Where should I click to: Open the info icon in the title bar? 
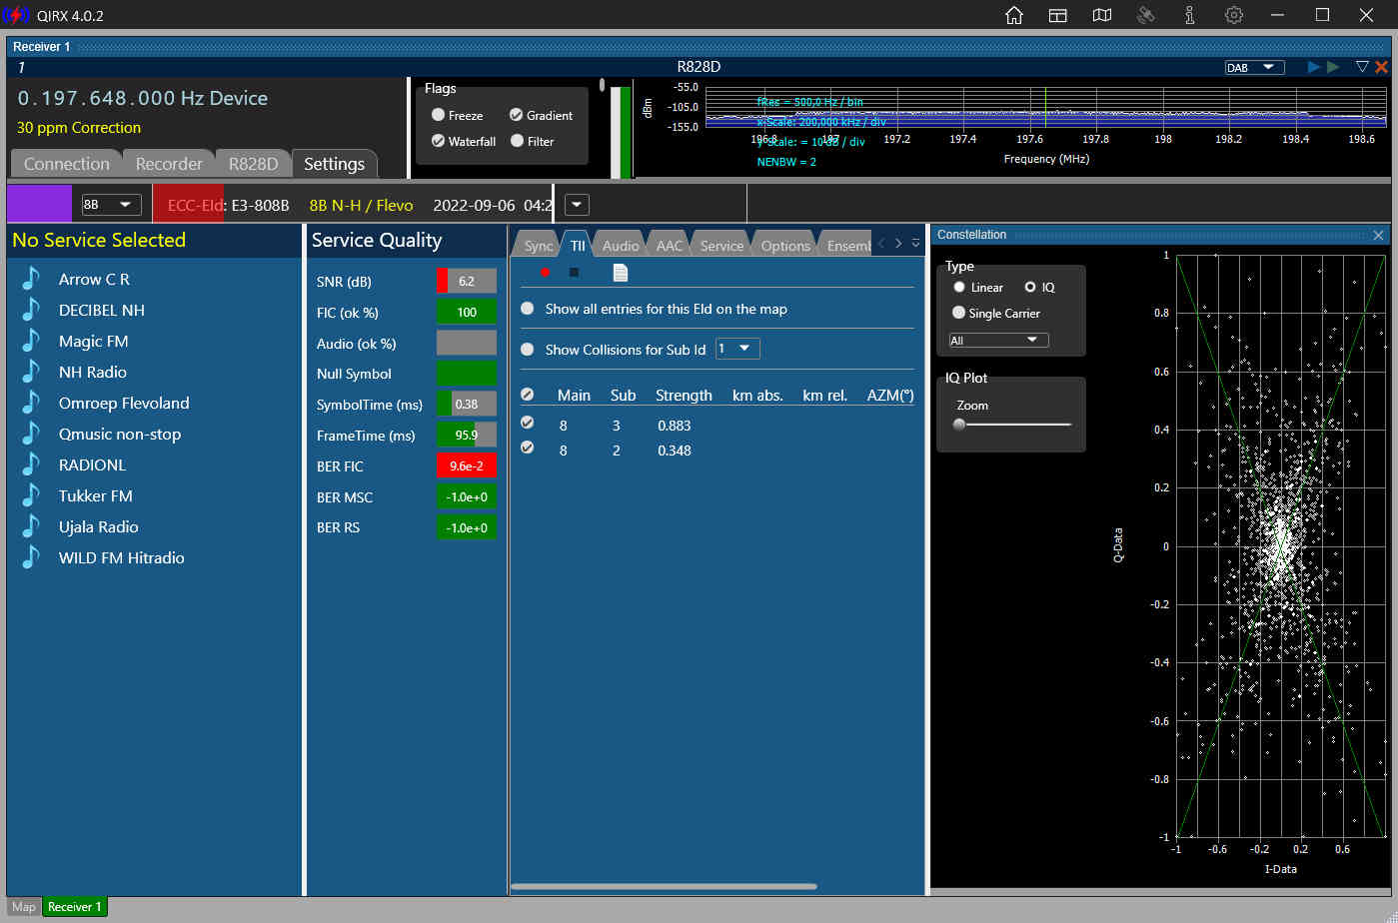tap(1189, 15)
